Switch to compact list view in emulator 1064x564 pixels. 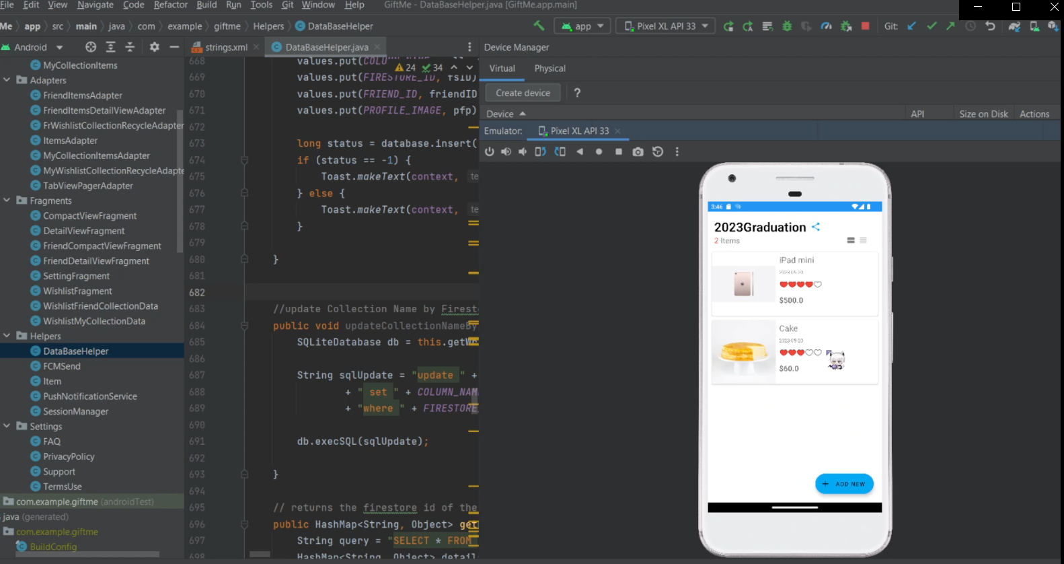(864, 240)
